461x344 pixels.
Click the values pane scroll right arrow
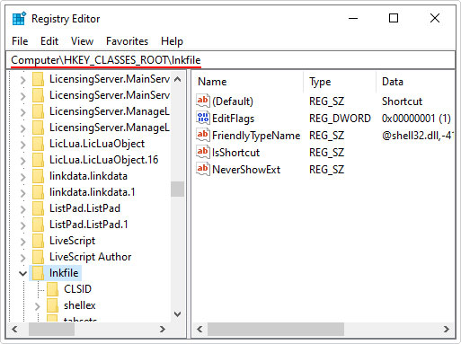447,330
